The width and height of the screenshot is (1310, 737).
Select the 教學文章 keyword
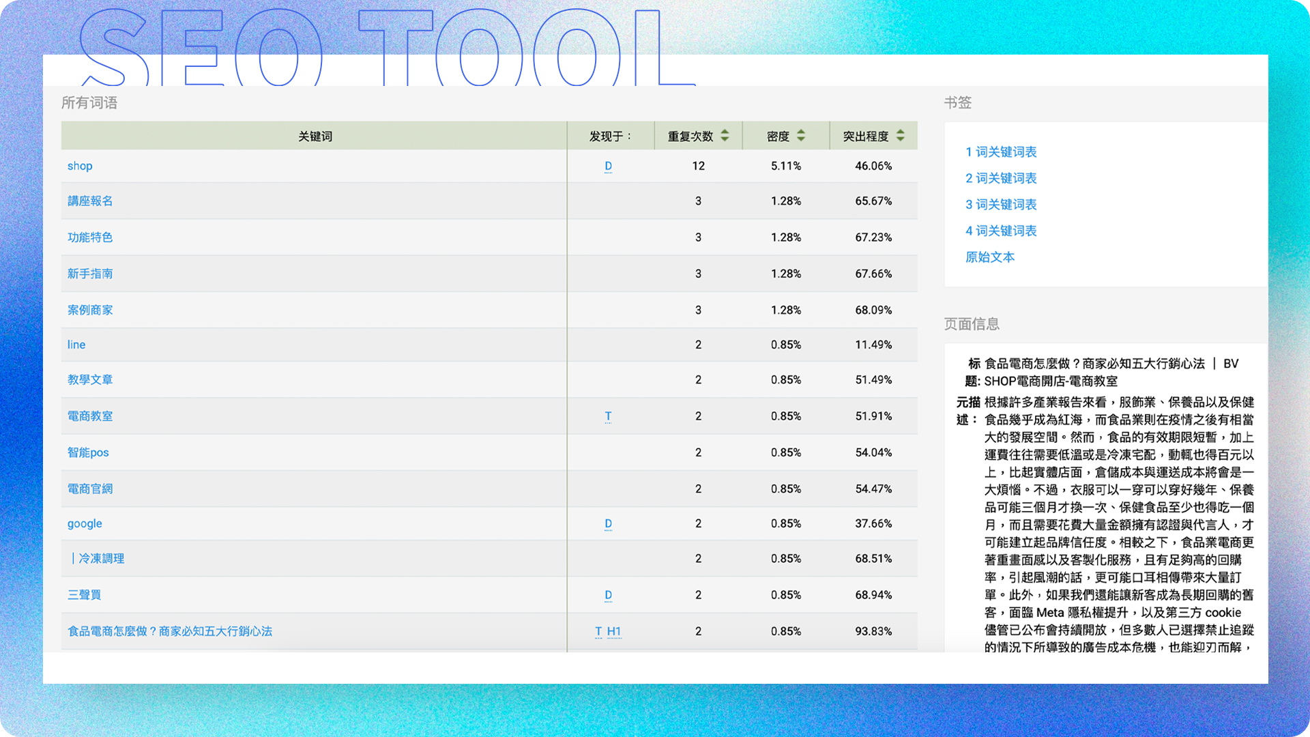point(90,379)
